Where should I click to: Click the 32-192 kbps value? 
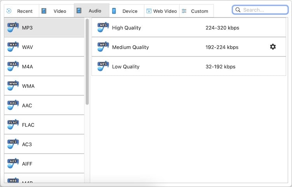pos(220,67)
